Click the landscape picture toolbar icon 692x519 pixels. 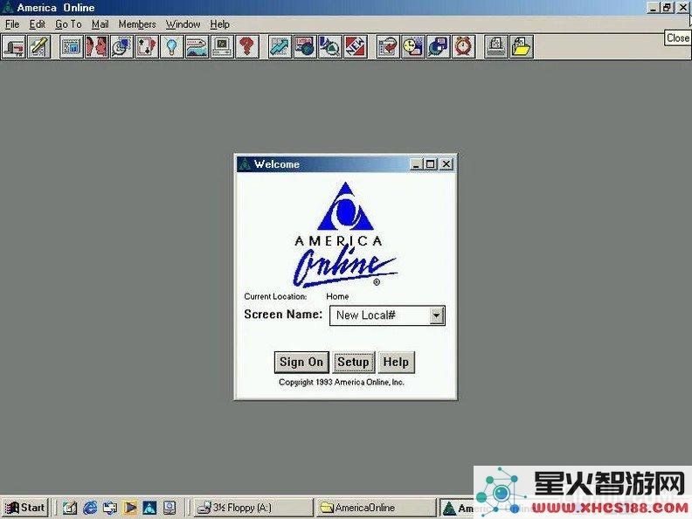pos(197,46)
